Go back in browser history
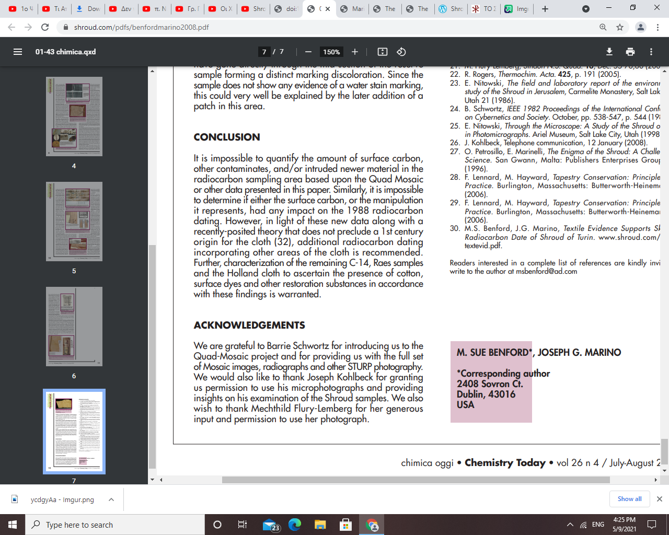Viewport: 669px width, 535px height. pos(11,27)
